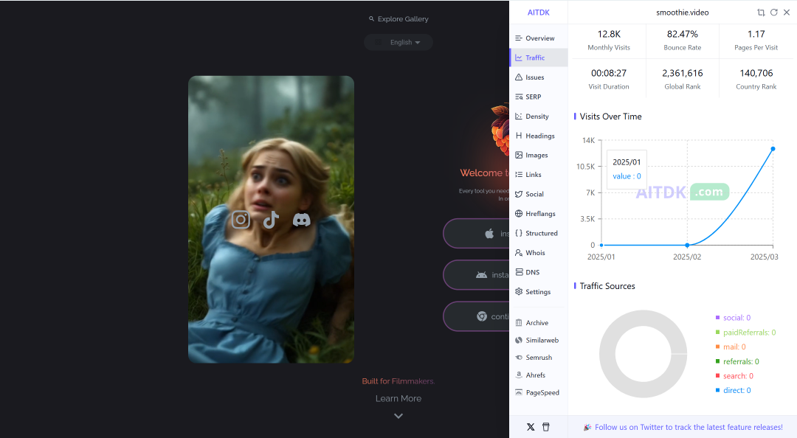Click the TikTok icon on the video card

point(271,220)
